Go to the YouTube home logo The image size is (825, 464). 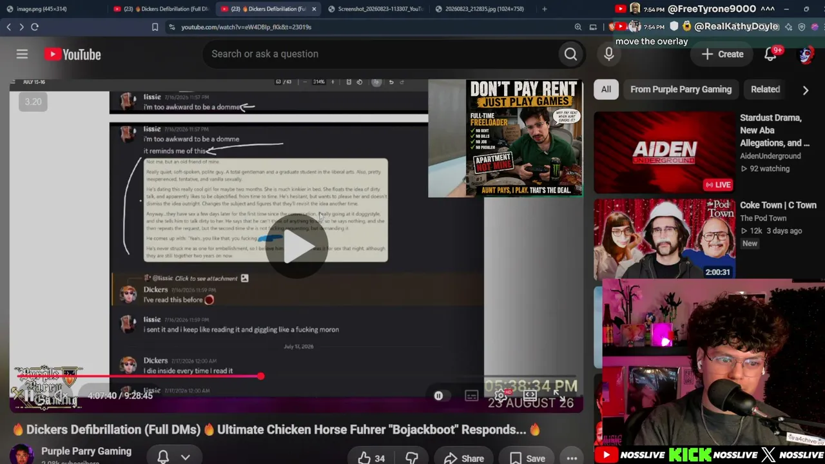73,54
